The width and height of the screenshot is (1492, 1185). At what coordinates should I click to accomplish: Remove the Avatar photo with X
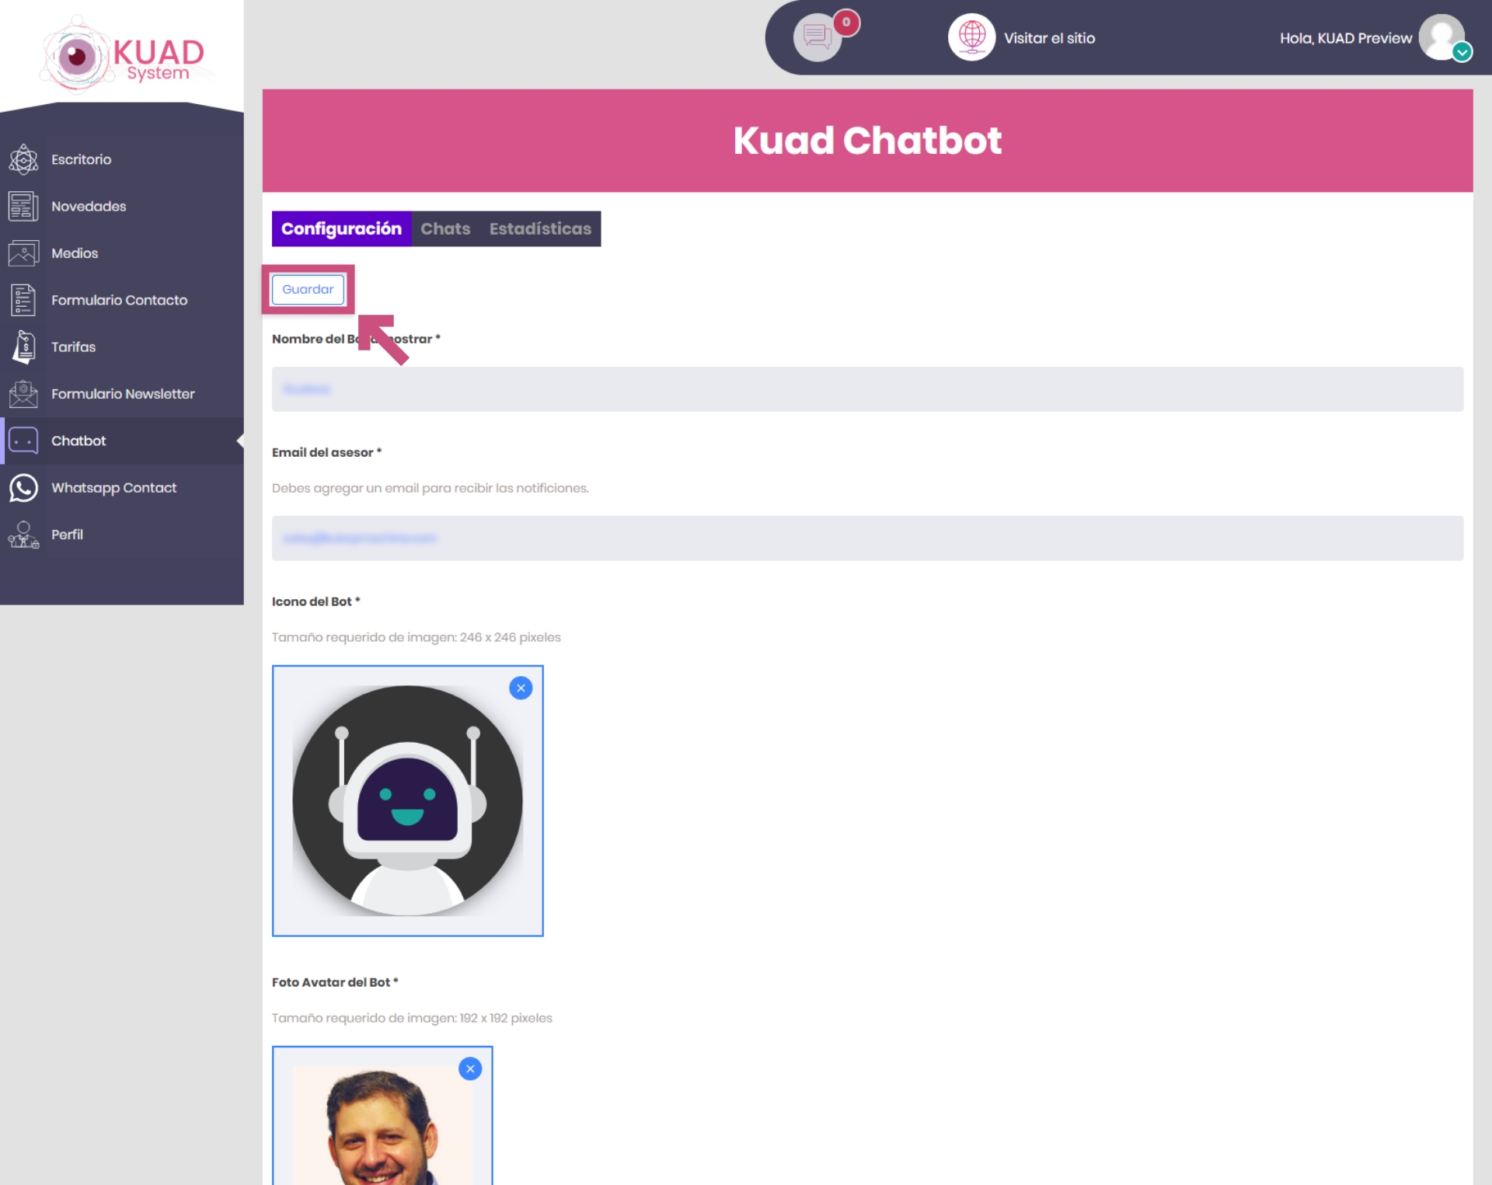[x=470, y=1068]
